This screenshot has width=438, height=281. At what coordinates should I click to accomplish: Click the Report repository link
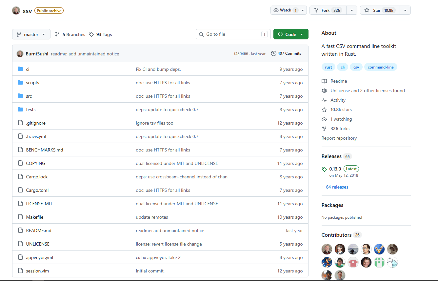coord(339,138)
